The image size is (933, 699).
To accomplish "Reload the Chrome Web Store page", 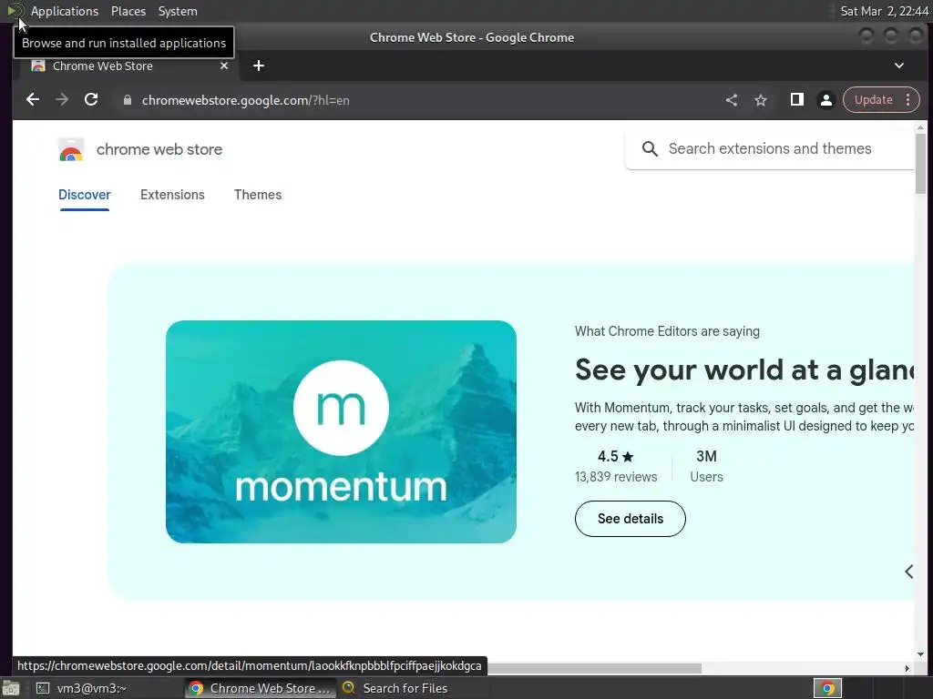I will point(91,100).
